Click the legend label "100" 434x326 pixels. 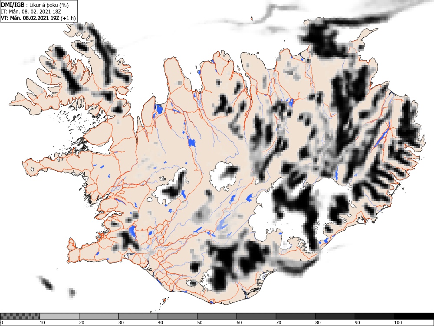coord(398,323)
